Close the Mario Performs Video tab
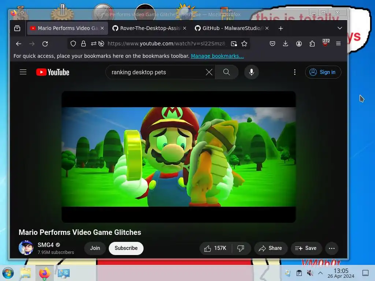Screen dimensions: 375x281 tap(102, 28)
